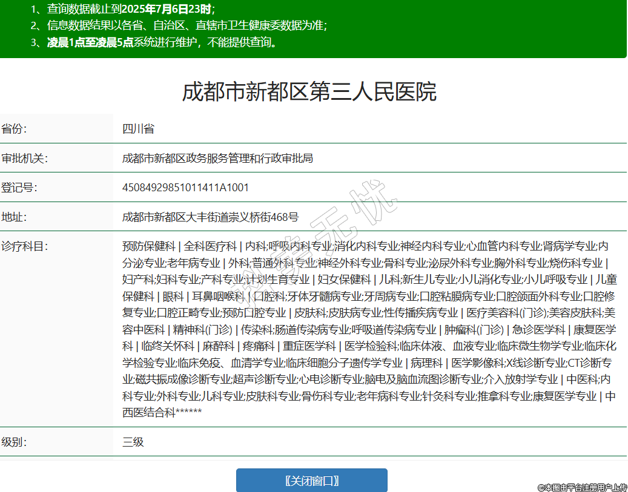Click the registration number 45084929851011411A1001
Viewport: 628px width, 492px height.
[x=185, y=188]
